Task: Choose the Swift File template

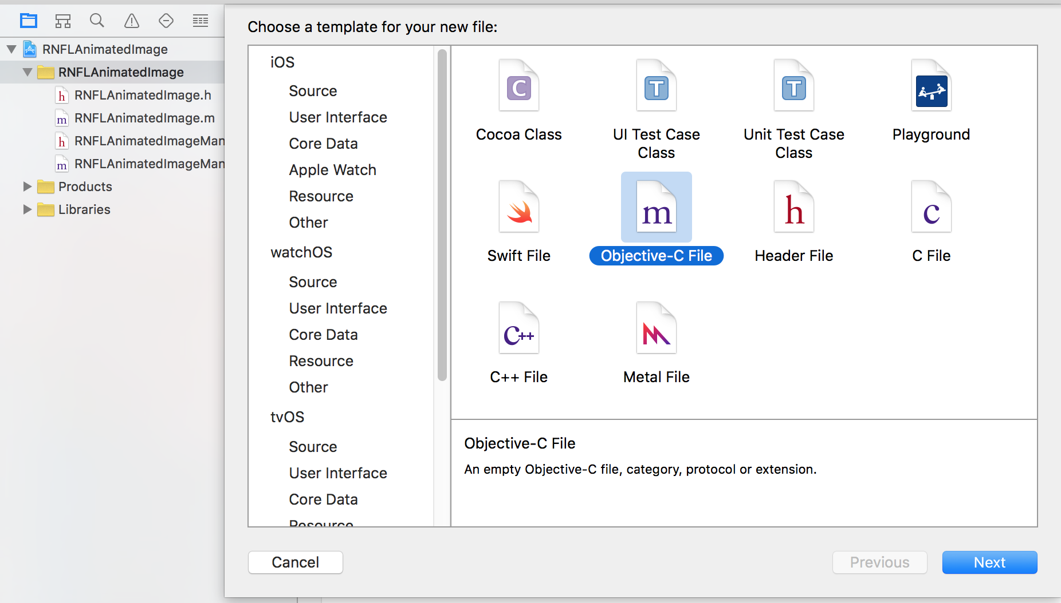Action: coord(518,208)
